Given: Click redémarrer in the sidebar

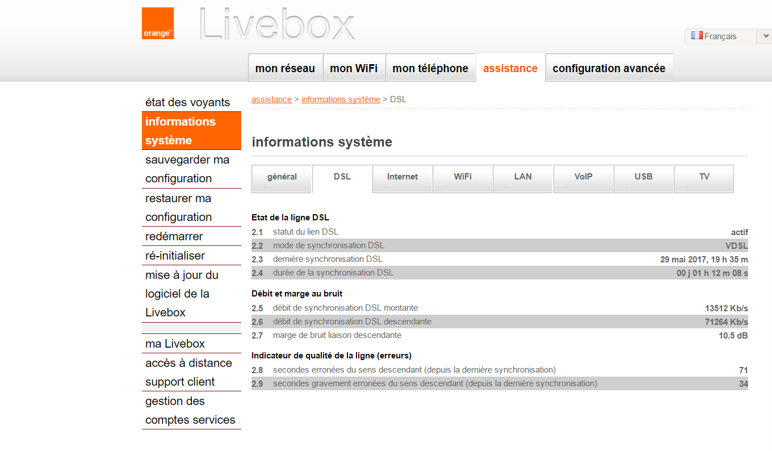Looking at the screenshot, I should click(x=191, y=236).
